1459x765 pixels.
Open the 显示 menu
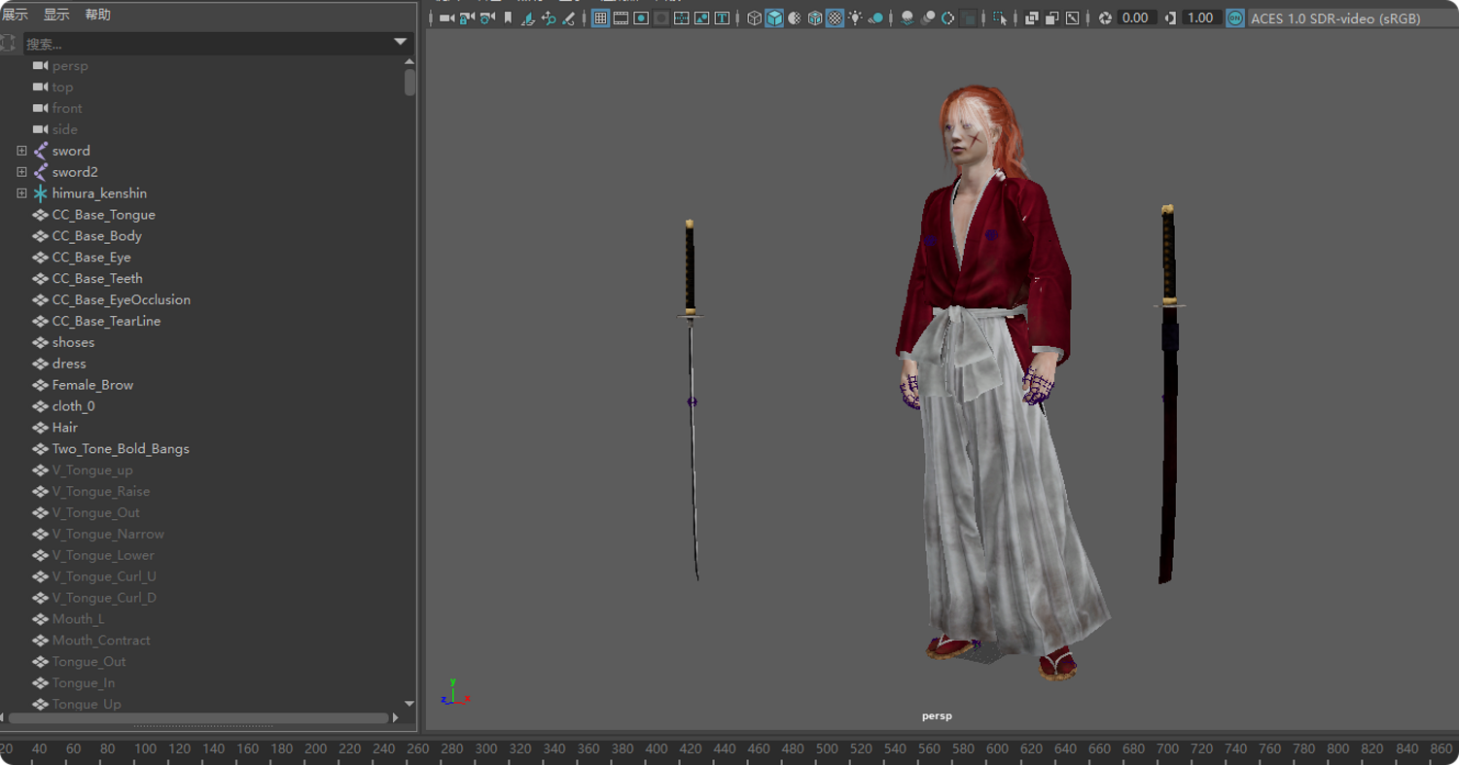56,15
